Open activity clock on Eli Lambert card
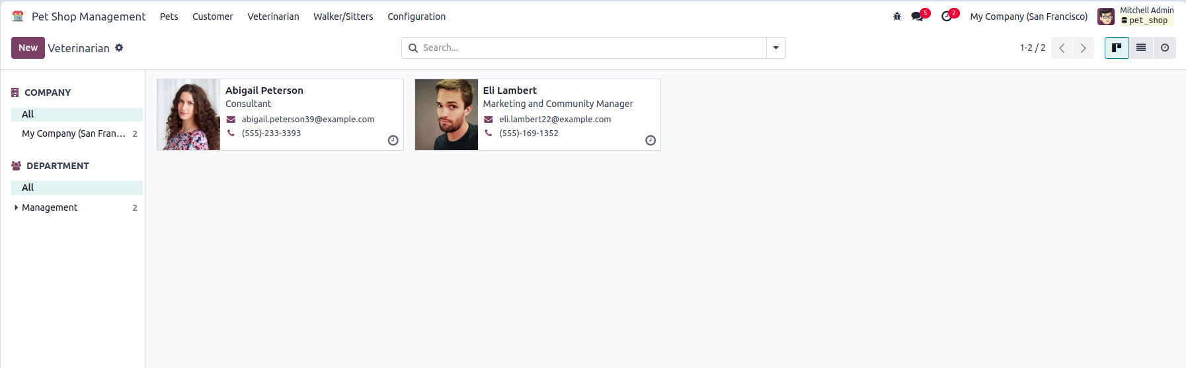This screenshot has width=1186, height=368. 651,140
